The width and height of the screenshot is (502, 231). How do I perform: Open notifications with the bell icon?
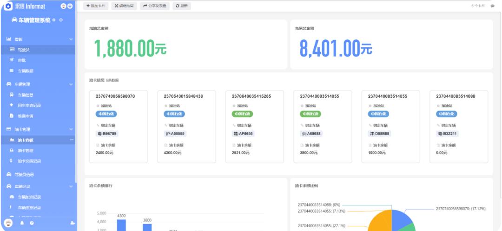point(22,223)
